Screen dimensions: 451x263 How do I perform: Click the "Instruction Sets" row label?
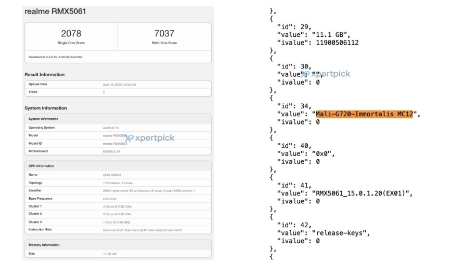pyautogui.click(x=40, y=229)
